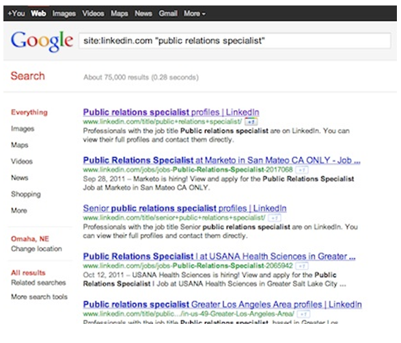Image resolution: width=401 pixels, height=343 pixels.
Task: Select Videos filter in left sidebar
Action: [22, 162]
